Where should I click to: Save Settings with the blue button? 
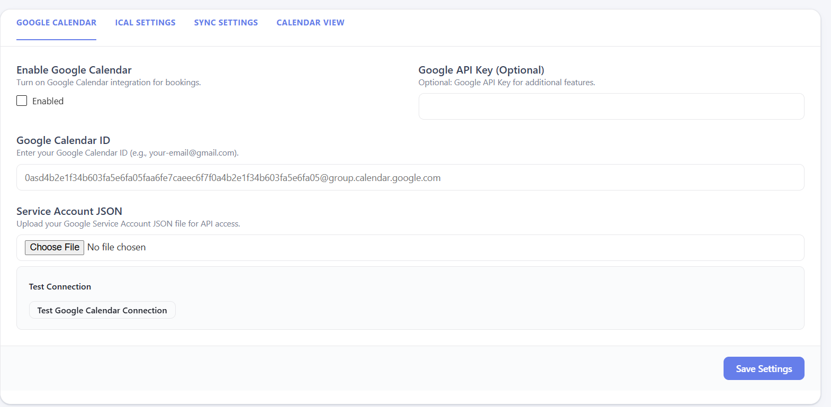[764, 368]
